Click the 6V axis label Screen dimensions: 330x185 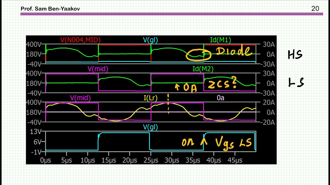click(x=37, y=142)
